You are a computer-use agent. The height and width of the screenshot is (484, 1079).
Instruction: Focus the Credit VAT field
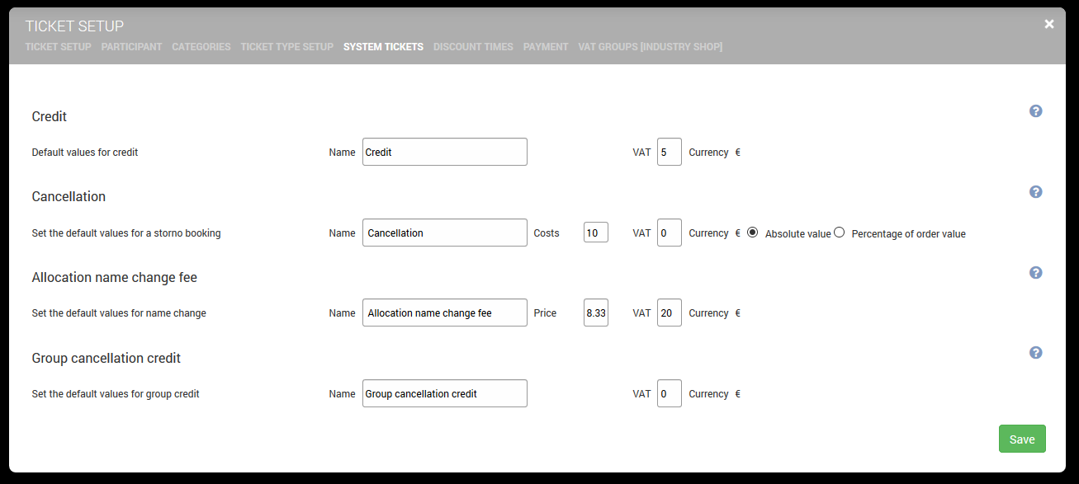point(670,152)
